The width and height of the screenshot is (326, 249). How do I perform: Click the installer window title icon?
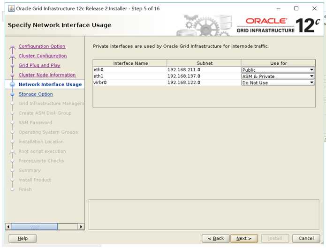click(11, 8)
